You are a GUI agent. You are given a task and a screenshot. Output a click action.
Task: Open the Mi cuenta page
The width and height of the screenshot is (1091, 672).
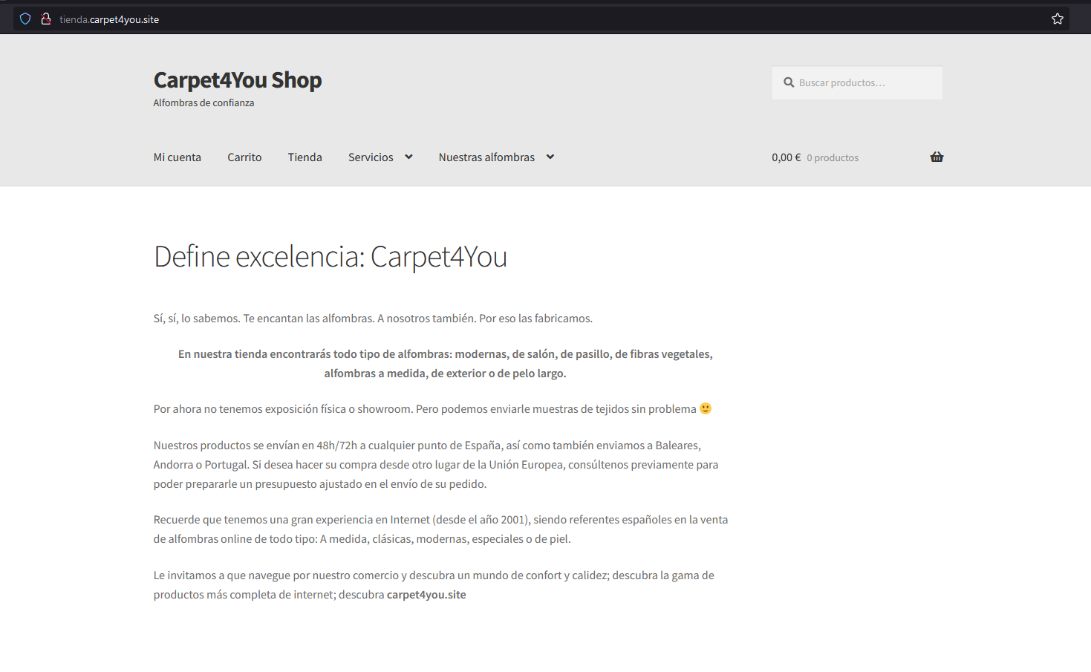(178, 157)
